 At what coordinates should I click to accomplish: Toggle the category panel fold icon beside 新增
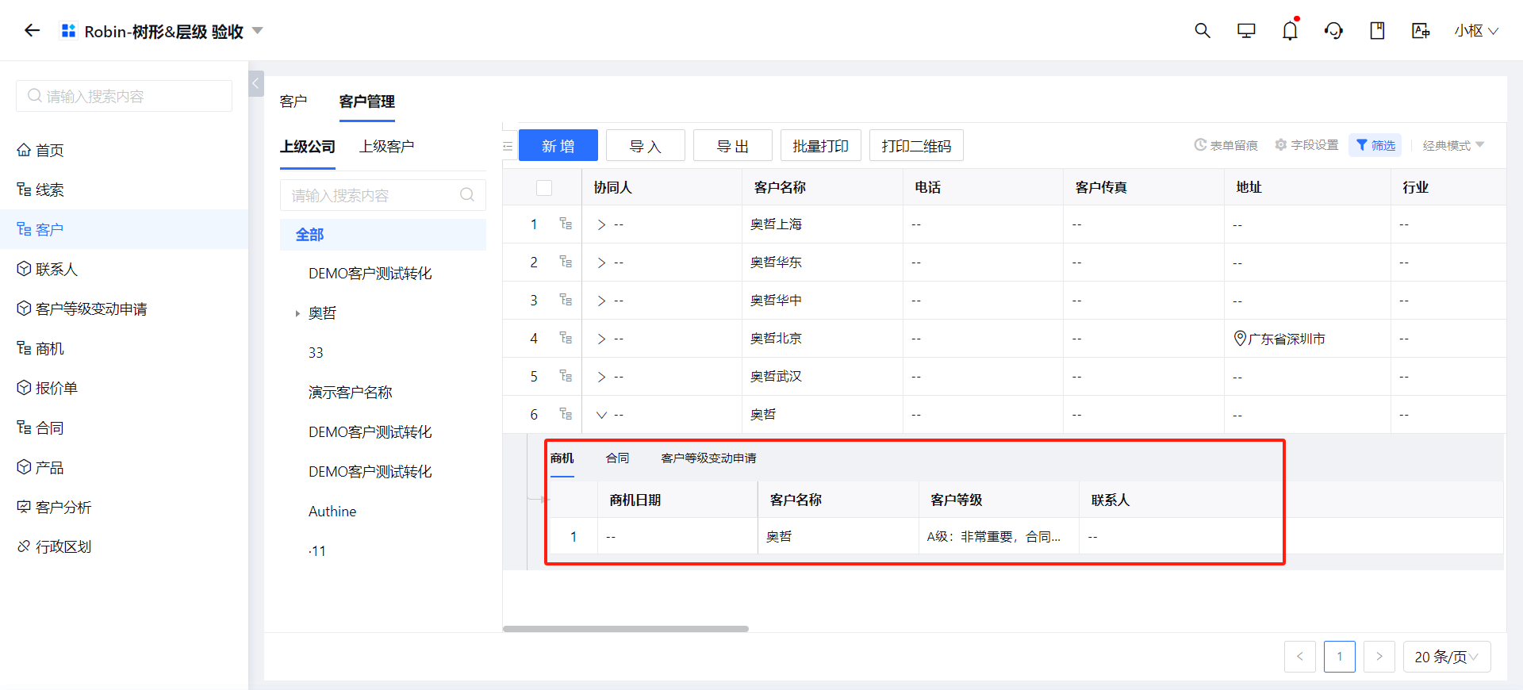[x=508, y=146]
